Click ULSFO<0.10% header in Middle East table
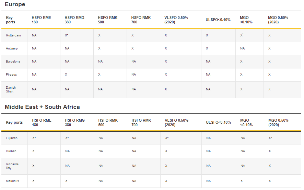Image resolution: width=304 pixels, height=190 pixels. tap(218, 122)
